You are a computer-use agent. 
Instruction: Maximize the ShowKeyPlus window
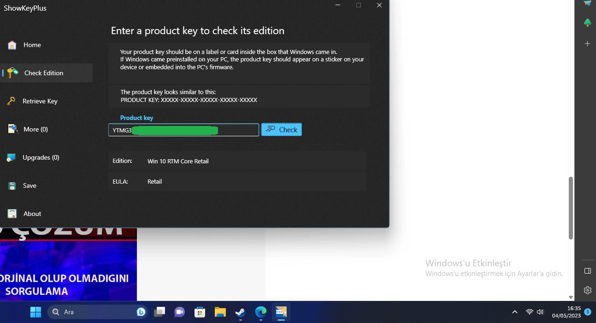click(x=359, y=6)
